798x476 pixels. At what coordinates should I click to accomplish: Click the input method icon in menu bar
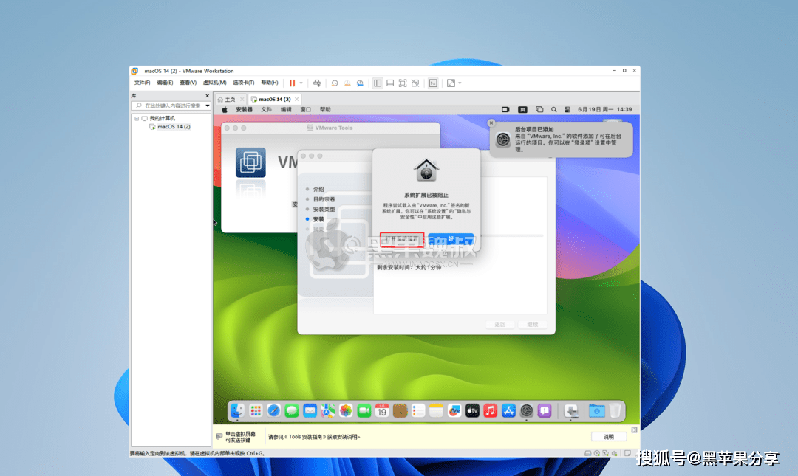[x=522, y=110]
